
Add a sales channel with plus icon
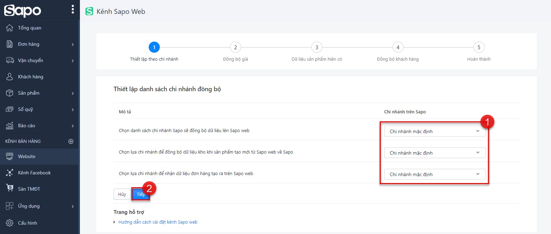pos(71,141)
